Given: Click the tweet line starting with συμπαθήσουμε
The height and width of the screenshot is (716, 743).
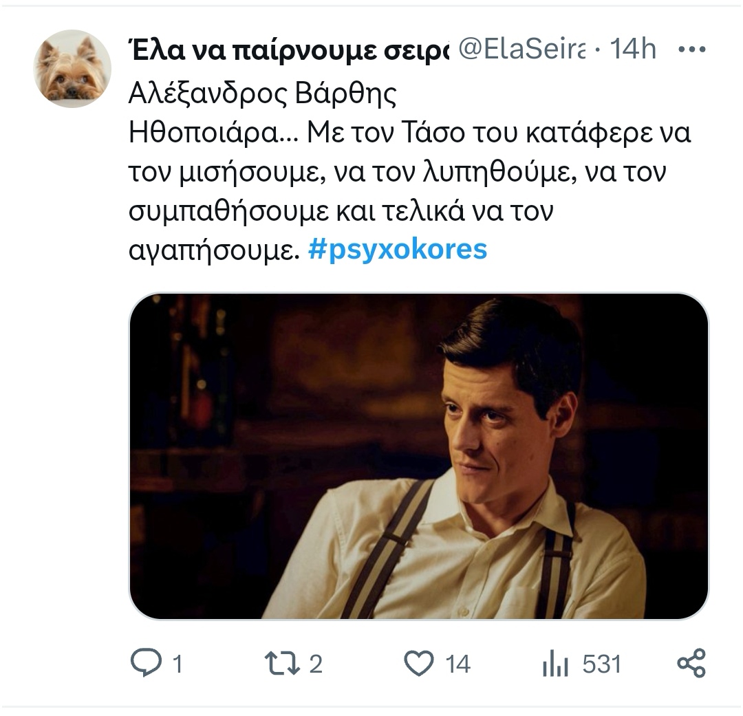Looking at the screenshot, I should coord(341,211).
